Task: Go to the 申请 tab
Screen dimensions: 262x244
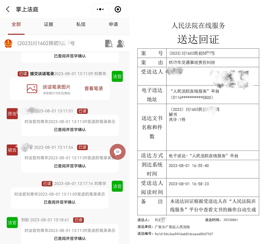Action: 113,25
